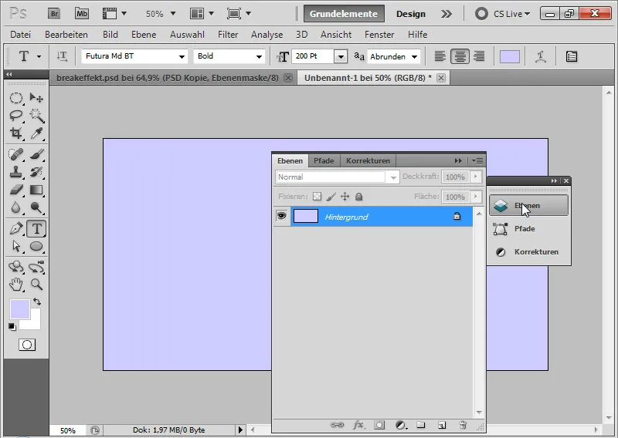Open the Filter menu
This screenshot has width=618, height=438.
click(228, 35)
